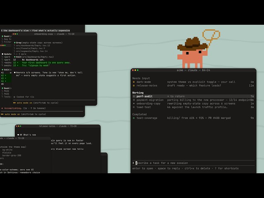Select the completed test-coverage session
Image resolution: width=264 pixels, height=198 pixels.
[193, 118]
